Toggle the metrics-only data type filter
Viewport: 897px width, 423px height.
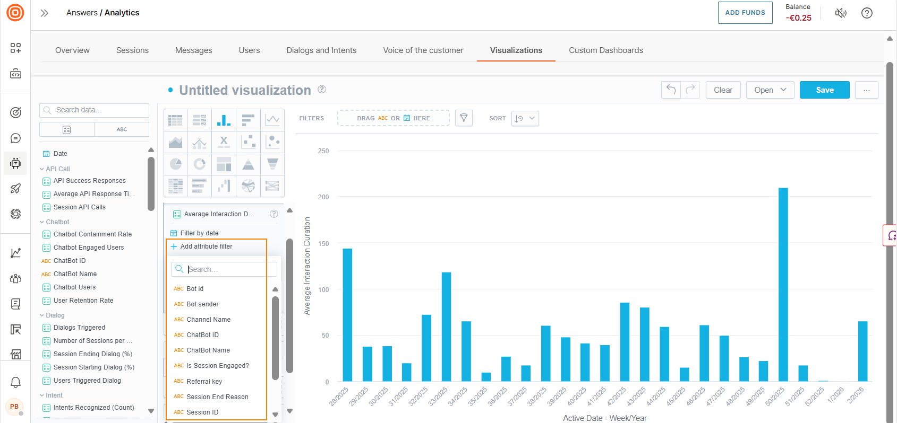coord(67,129)
